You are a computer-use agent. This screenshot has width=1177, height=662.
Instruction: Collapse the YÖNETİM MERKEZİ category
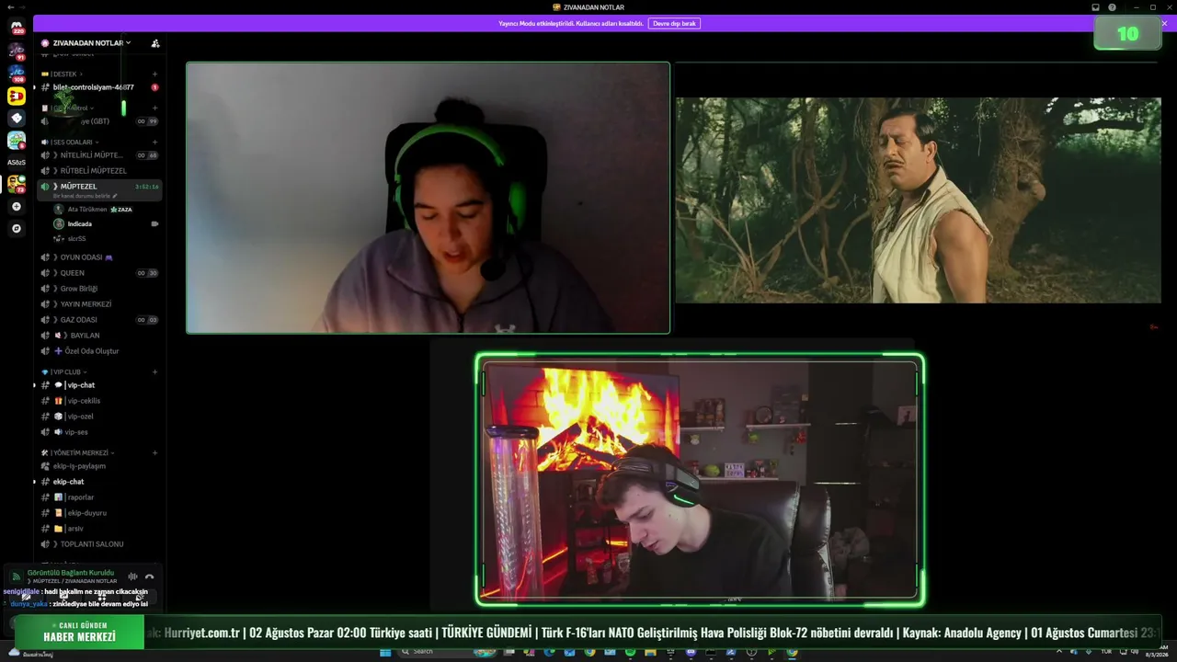(x=78, y=453)
